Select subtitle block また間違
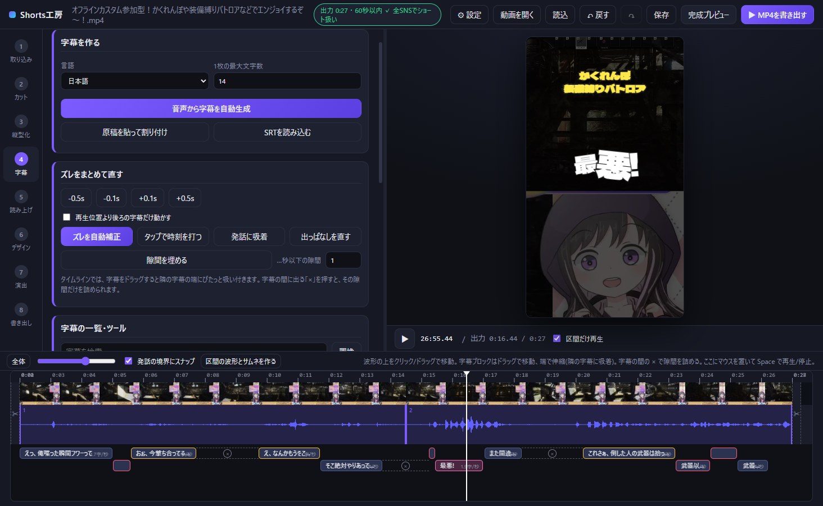823x506 pixels. (503, 453)
